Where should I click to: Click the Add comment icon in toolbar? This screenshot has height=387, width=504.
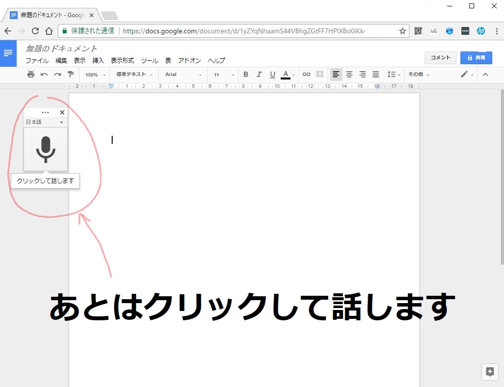point(320,75)
